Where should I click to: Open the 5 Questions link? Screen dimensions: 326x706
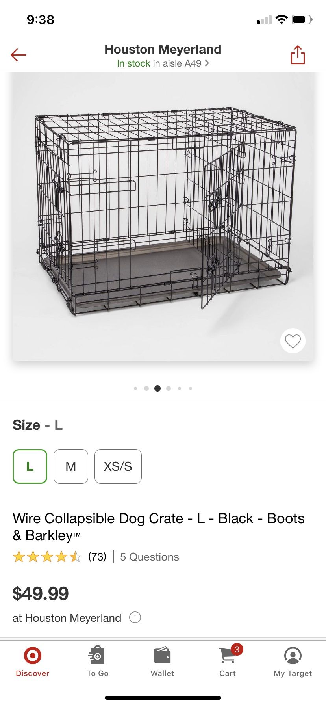pyautogui.click(x=149, y=557)
